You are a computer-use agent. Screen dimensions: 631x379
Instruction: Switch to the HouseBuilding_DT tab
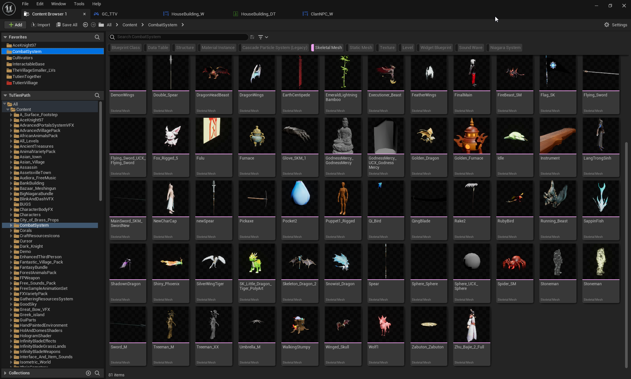click(258, 14)
